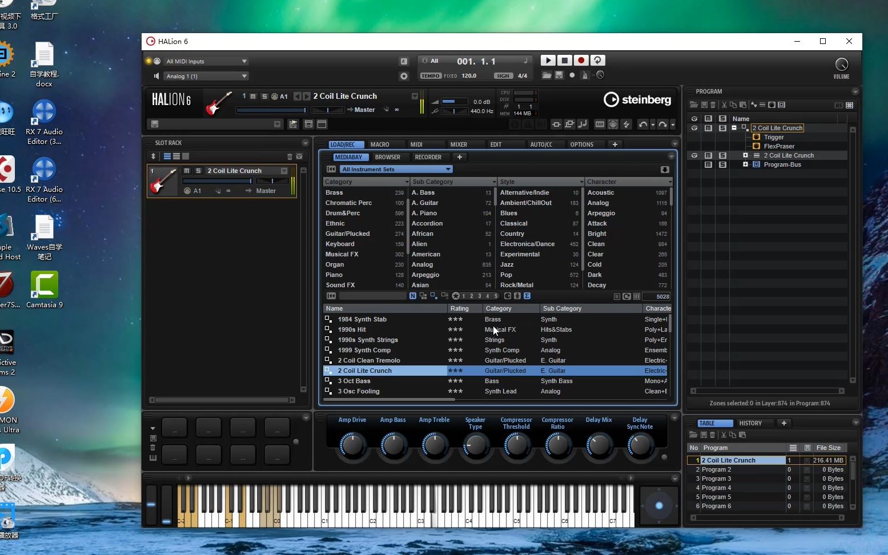Click the sphere control pad
The width and height of the screenshot is (888, 555).
click(658, 505)
